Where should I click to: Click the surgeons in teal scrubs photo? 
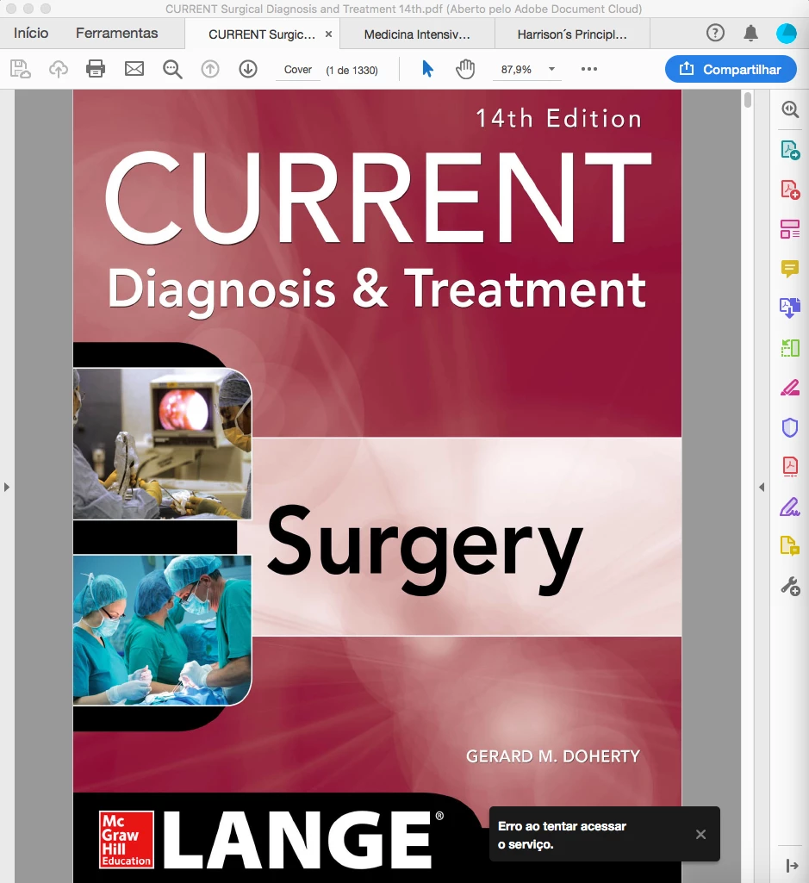click(162, 630)
